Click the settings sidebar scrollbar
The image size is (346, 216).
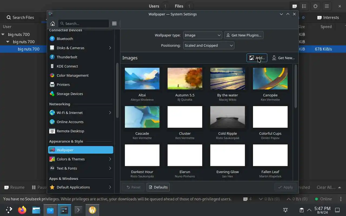pos(117,90)
